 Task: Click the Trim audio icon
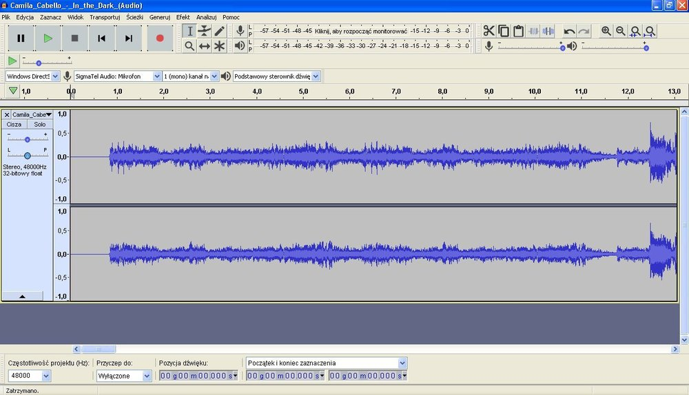click(x=533, y=31)
